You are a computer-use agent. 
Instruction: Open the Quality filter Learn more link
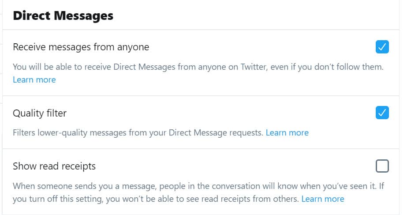(x=287, y=132)
